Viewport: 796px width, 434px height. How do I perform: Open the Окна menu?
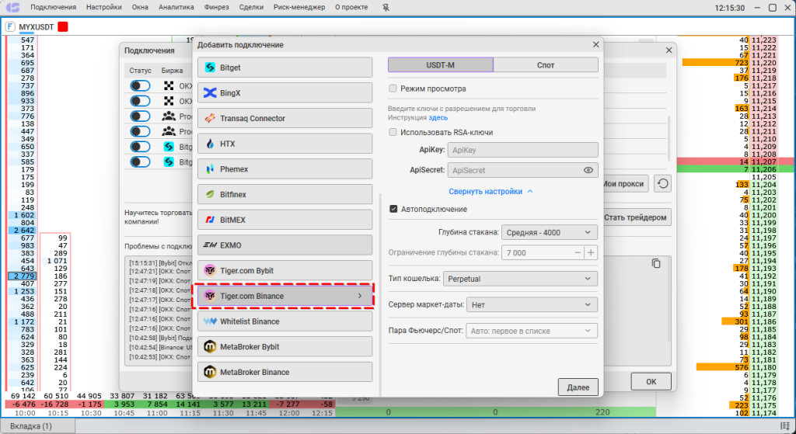pos(140,8)
